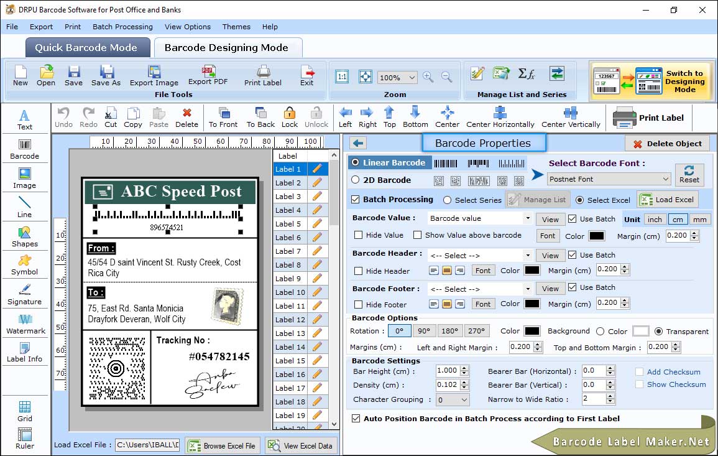718x456 pixels.
Task: Open the Themes menu
Action: 236,27
